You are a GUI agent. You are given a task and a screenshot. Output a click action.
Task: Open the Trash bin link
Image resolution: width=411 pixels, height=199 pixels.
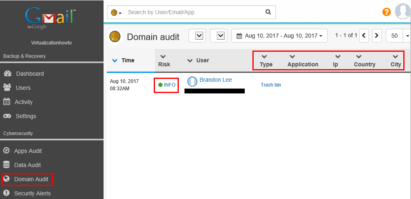(x=271, y=85)
